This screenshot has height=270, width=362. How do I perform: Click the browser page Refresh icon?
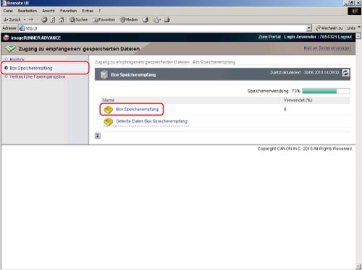pyautogui.click(x=53, y=19)
